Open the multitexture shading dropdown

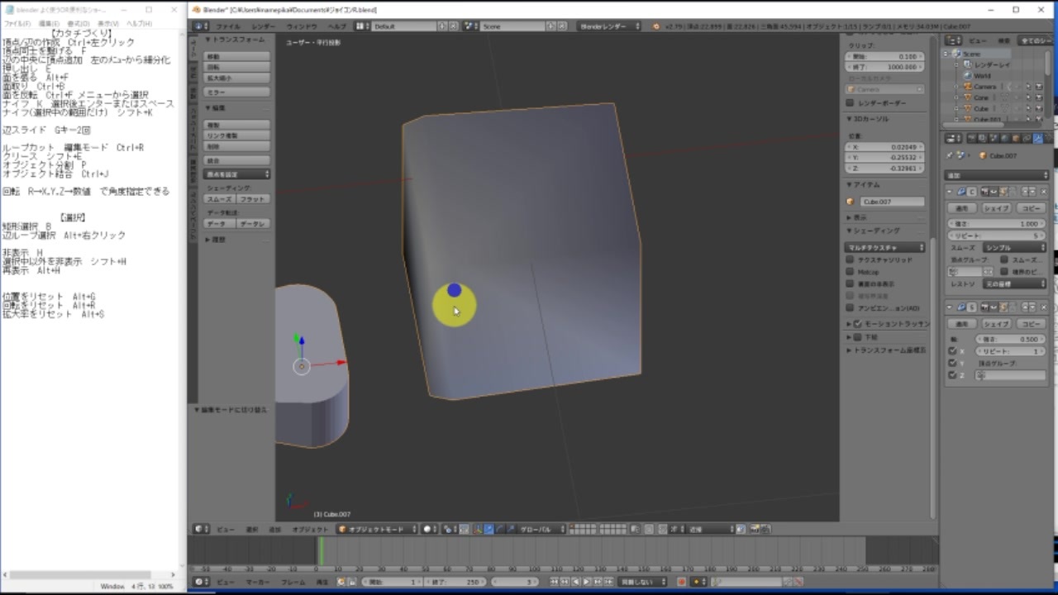885,247
